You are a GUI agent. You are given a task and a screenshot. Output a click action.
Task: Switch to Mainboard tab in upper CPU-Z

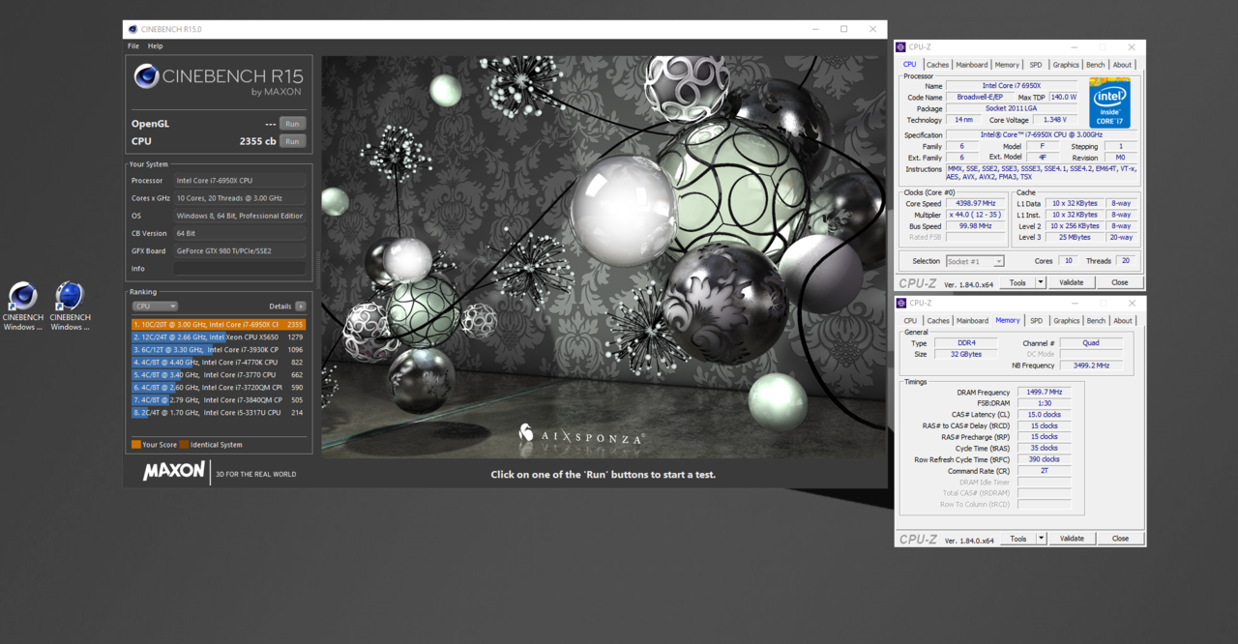point(972,65)
